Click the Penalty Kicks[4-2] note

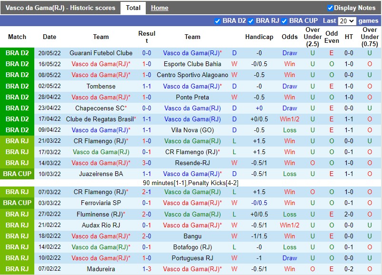(x=213, y=183)
